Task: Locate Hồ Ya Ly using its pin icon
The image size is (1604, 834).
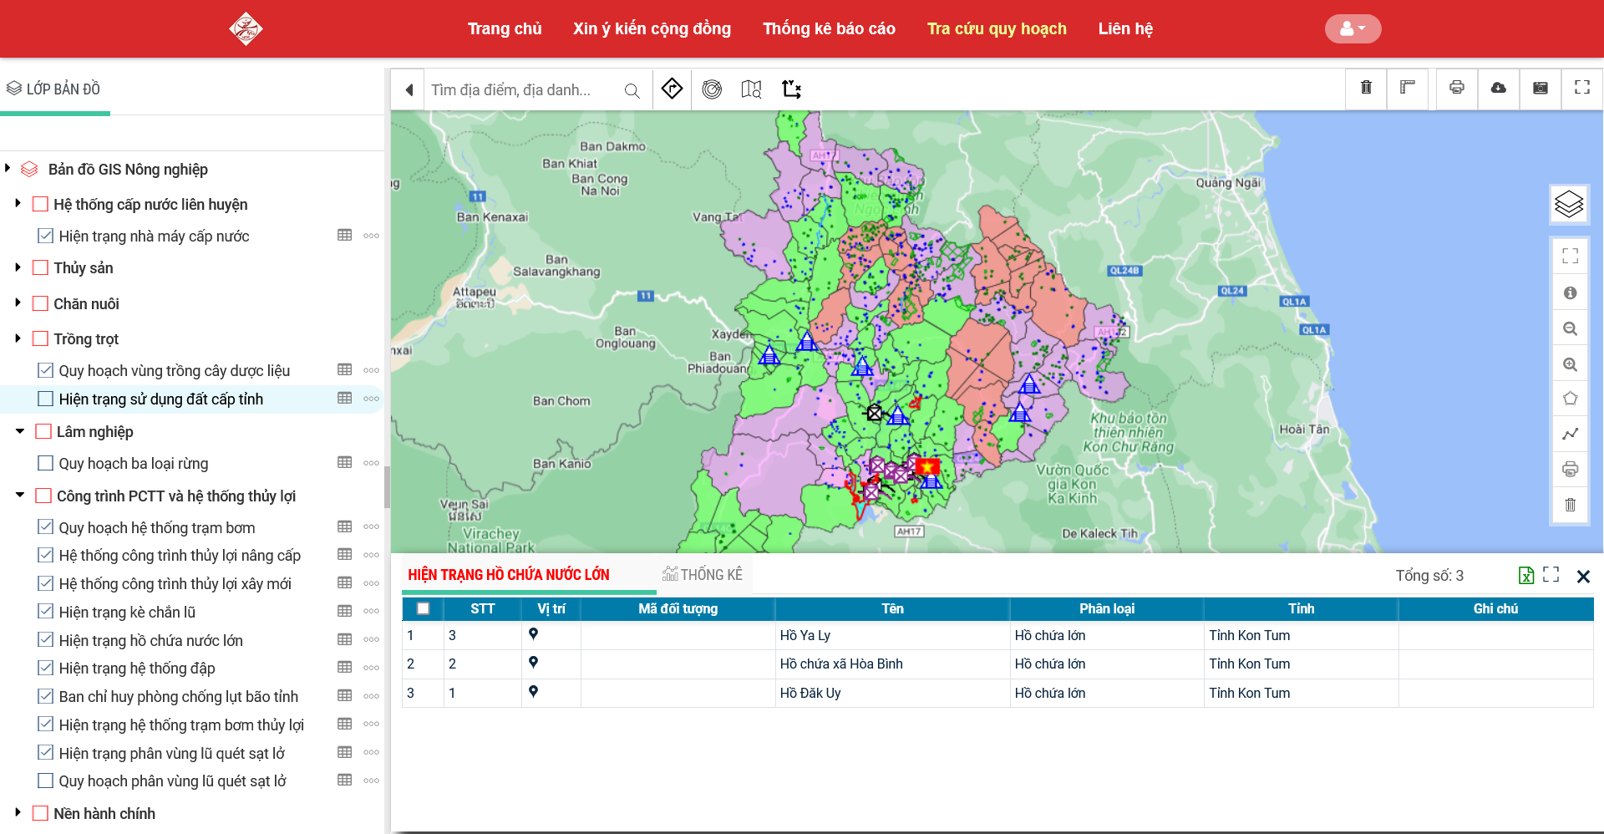Action: coord(533,634)
